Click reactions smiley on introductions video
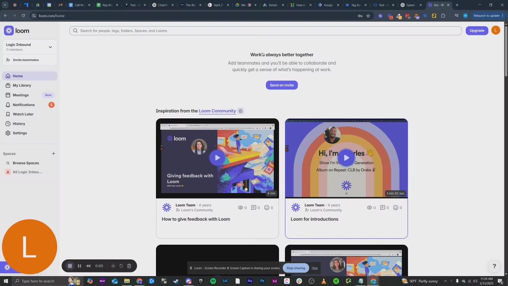Image resolution: width=508 pixels, height=286 pixels. [396, 208]
